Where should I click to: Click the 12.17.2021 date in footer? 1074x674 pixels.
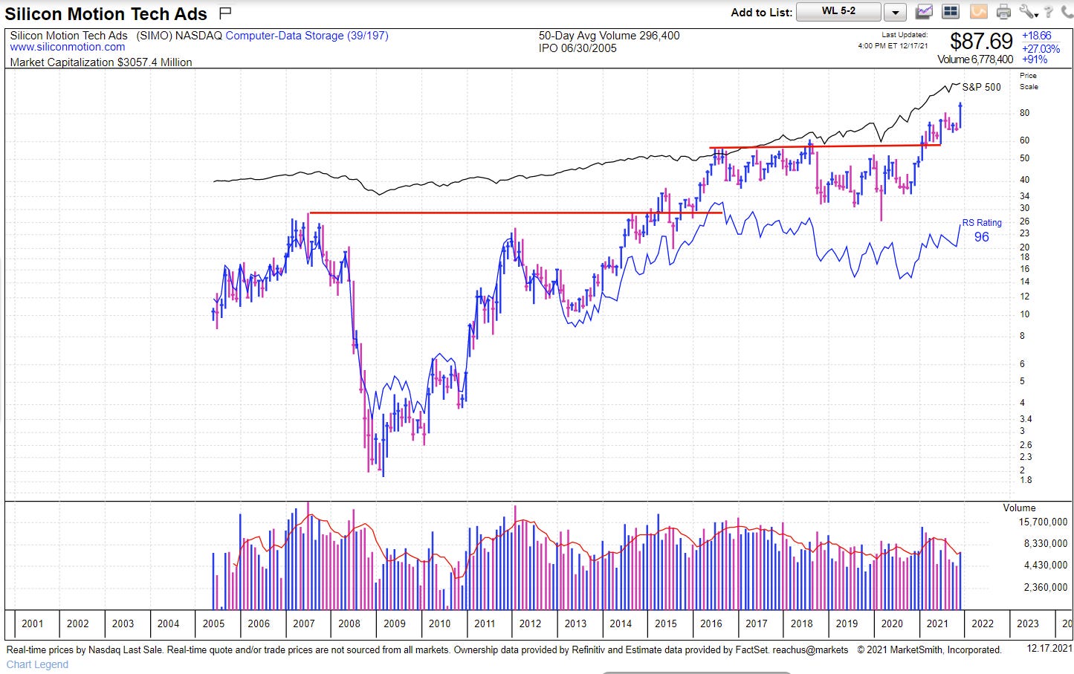[x=1049, y=648]
